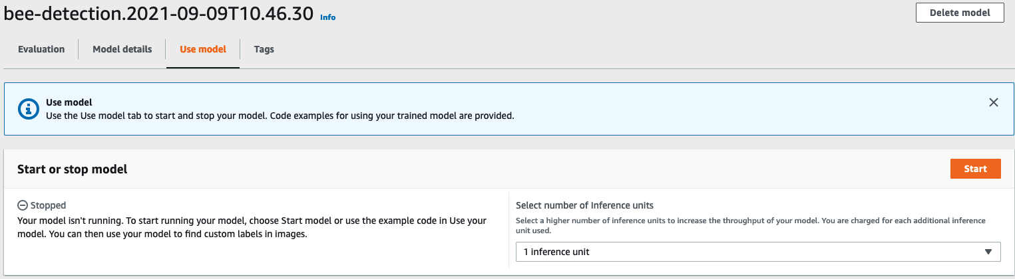Open the Info link beside the model name
Image resolution: width=1015 pixels, height=279 pixels.
click(327, 17)
